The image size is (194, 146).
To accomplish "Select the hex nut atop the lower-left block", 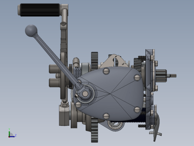I will coord(64,104).
